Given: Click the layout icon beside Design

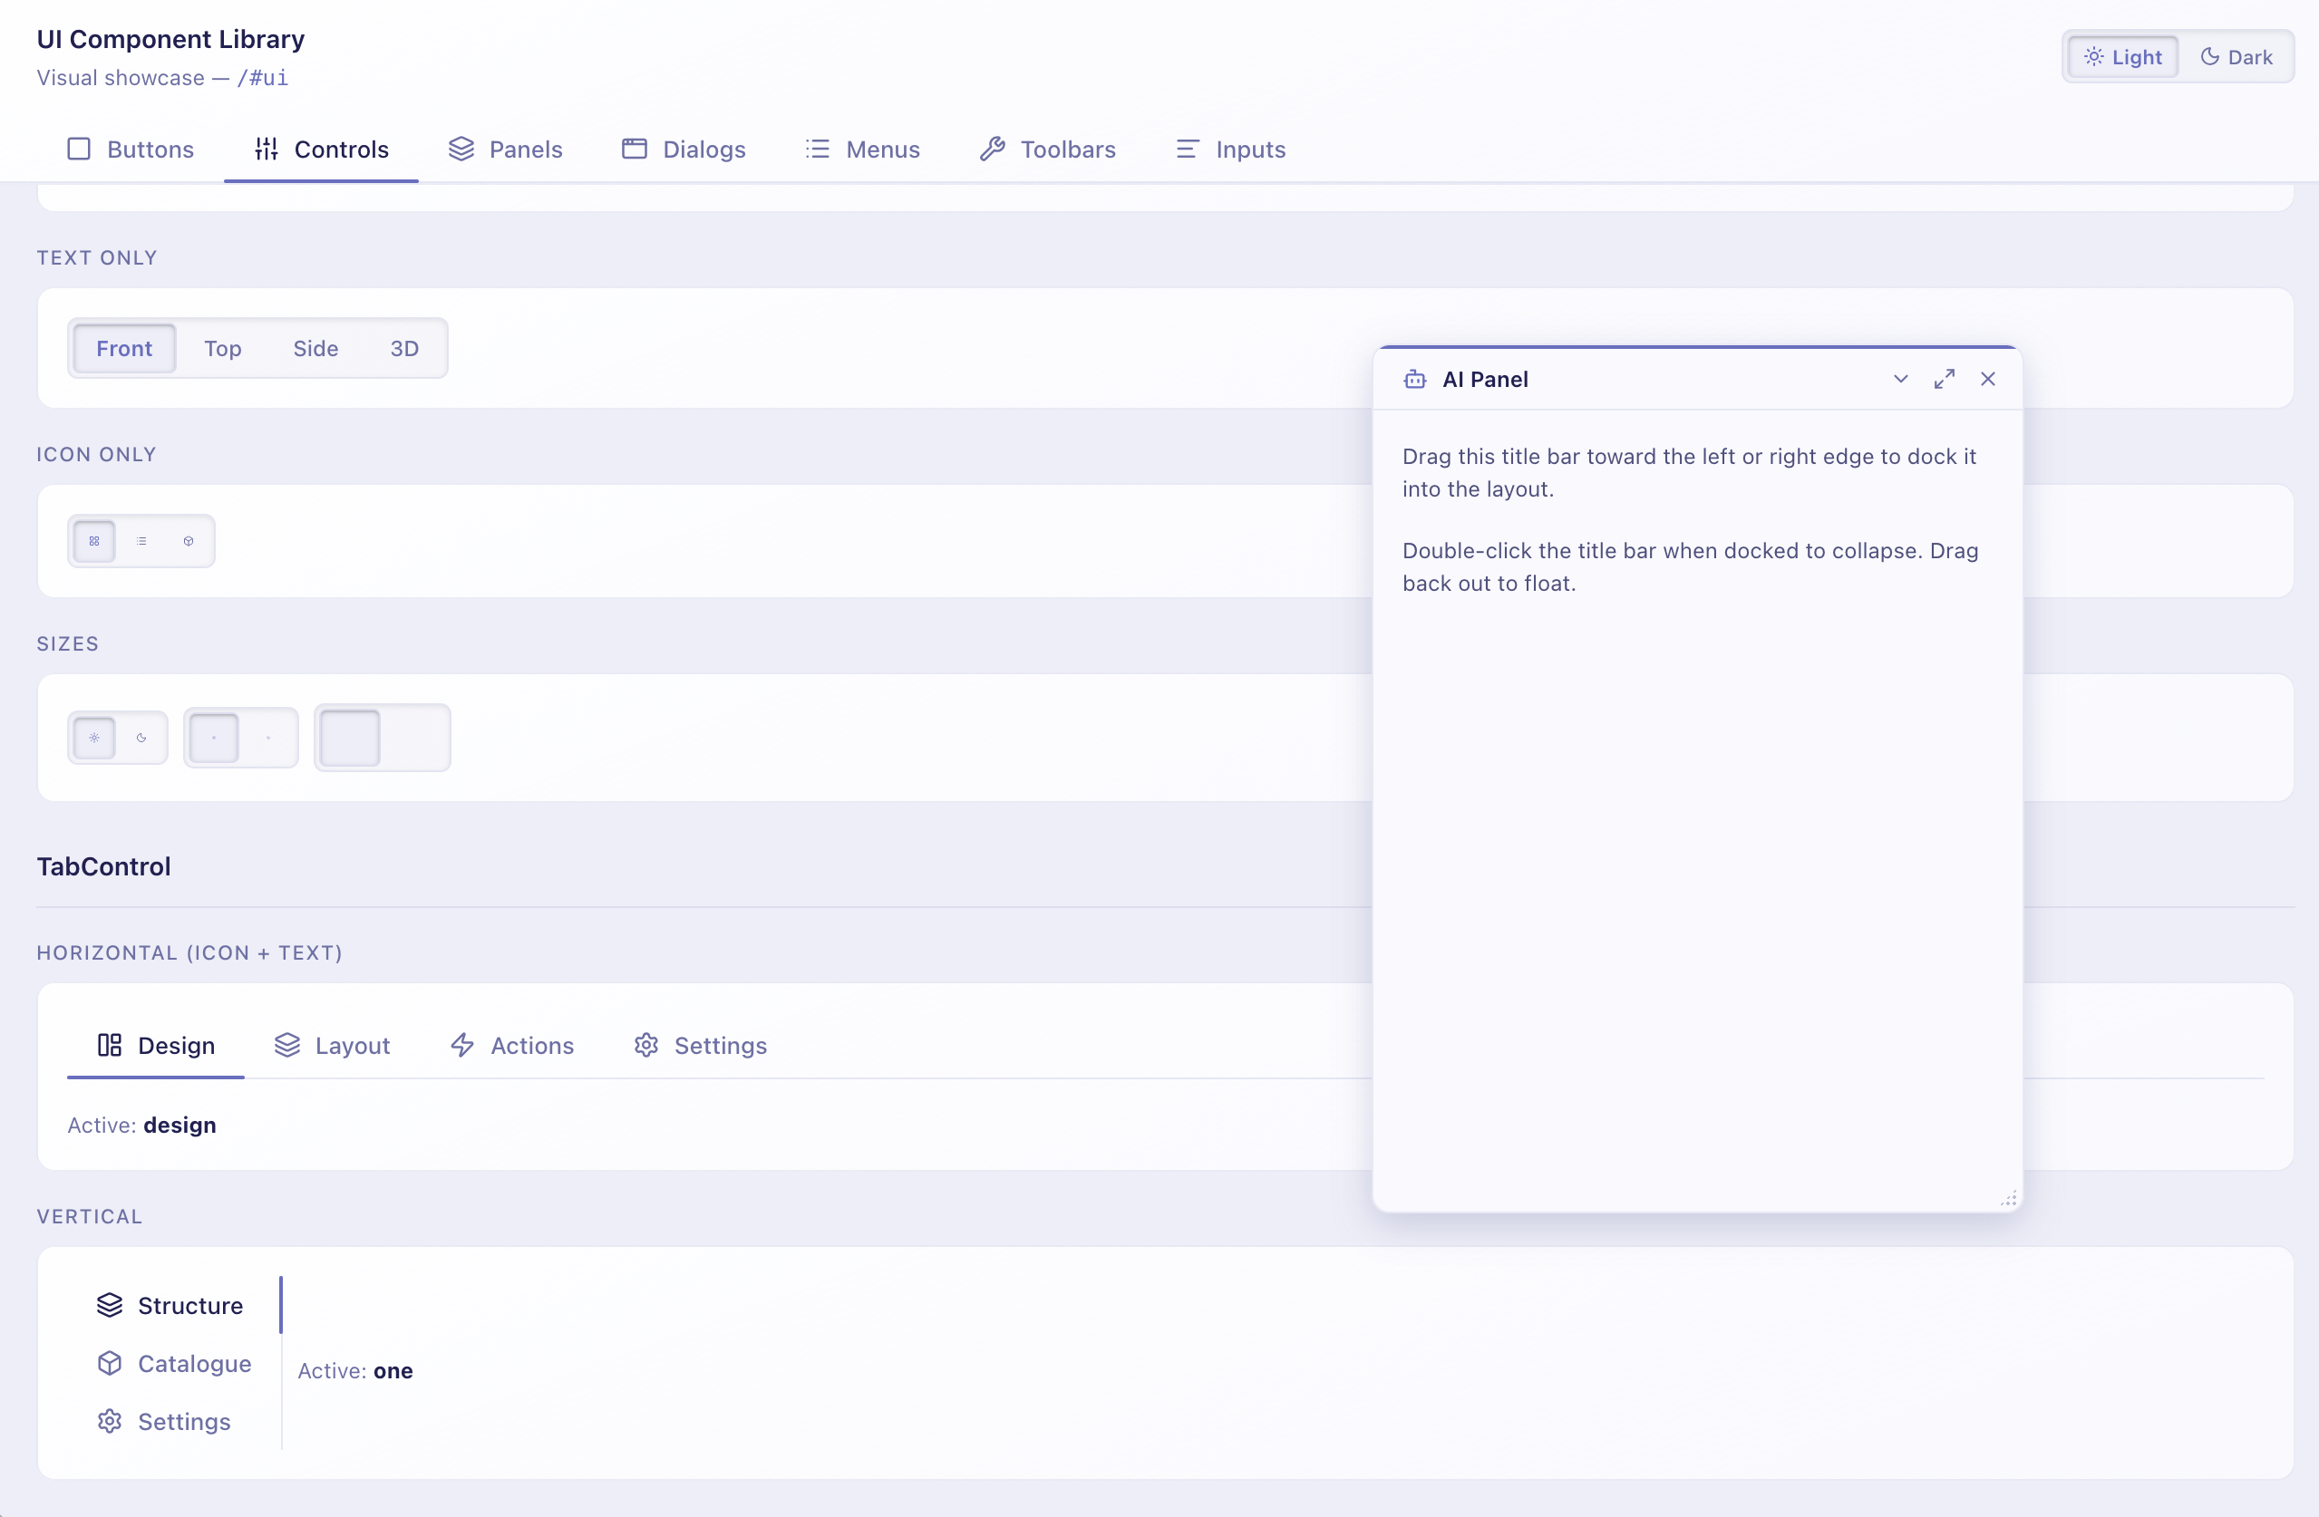Looking at the screenshot, I should pyautogui.click(x=109, y=1046).
